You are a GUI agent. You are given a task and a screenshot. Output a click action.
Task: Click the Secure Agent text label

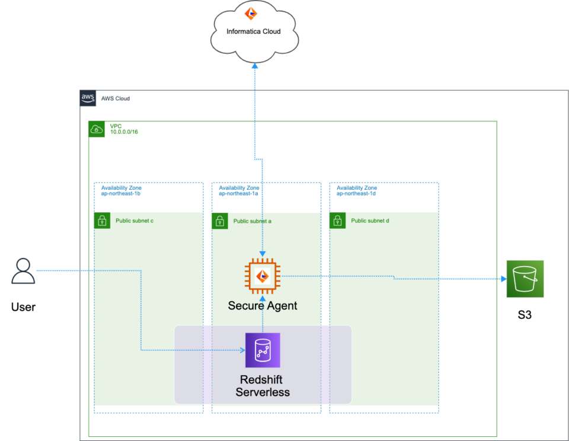pos(262,306)
